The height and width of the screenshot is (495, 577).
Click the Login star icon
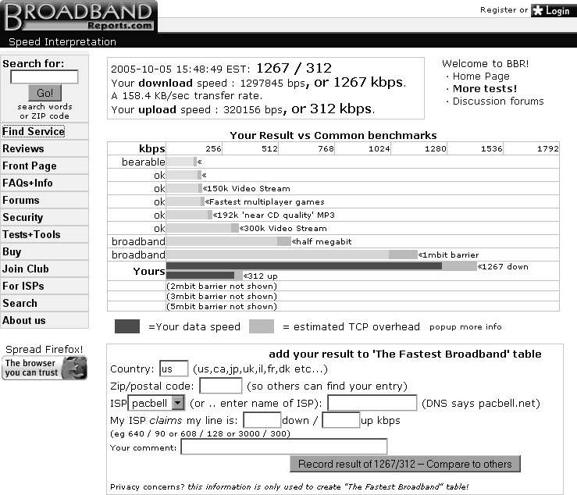tap(538, 11)
